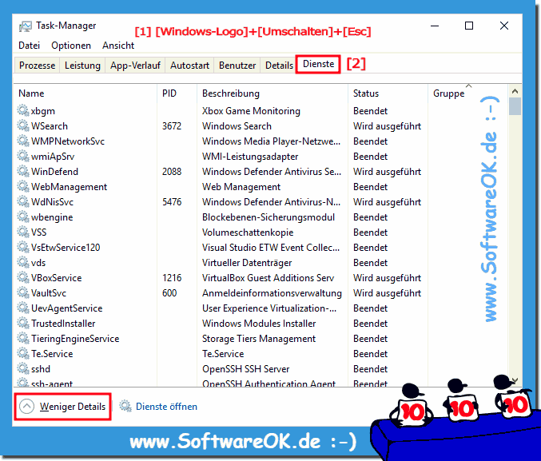541x461 pixels.
Task: Click the gear icon beside WMPNetworkSvc
Action: 23,141
